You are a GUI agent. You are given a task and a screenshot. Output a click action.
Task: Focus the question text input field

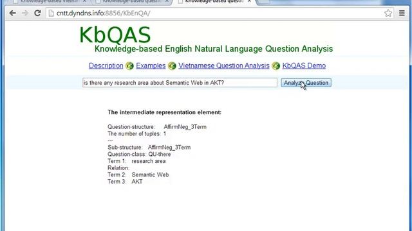(x=180, y=83)
